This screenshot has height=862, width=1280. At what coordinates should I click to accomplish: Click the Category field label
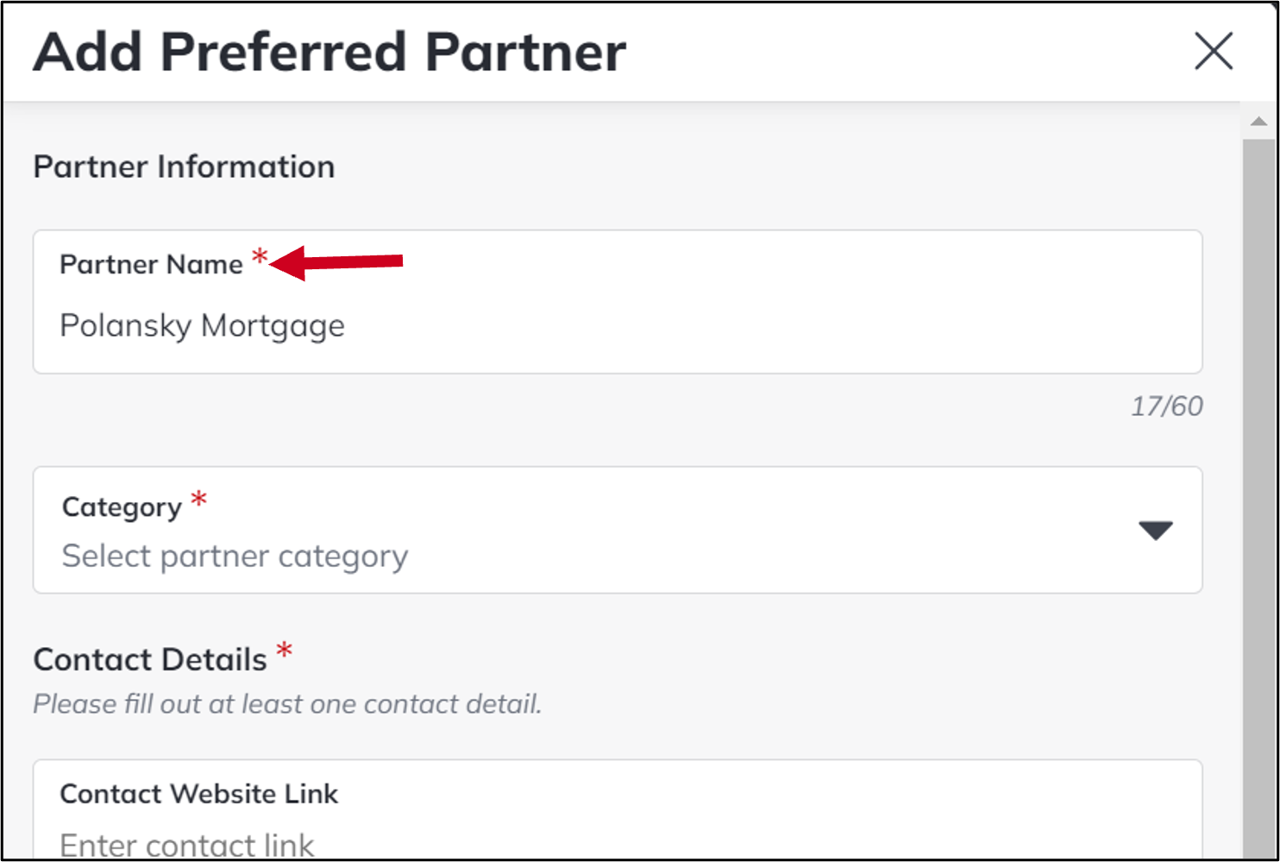point(119,507)
